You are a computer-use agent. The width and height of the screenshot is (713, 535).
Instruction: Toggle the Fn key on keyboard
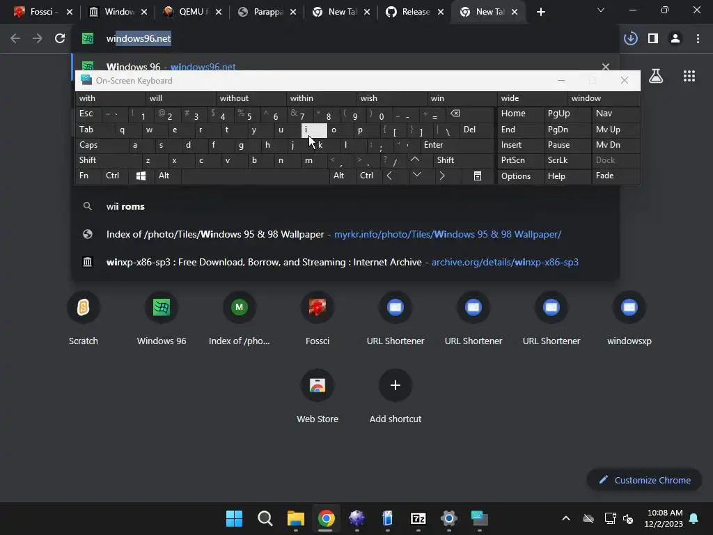(x=88, y=176)
